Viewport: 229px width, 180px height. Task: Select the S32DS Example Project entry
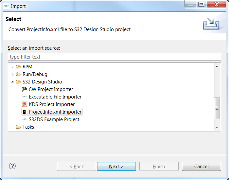click(x=54, y=119)
